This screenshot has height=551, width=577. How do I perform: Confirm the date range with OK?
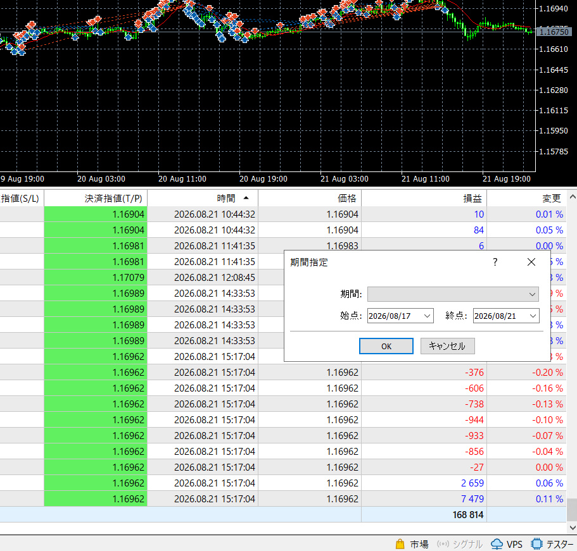386,346
